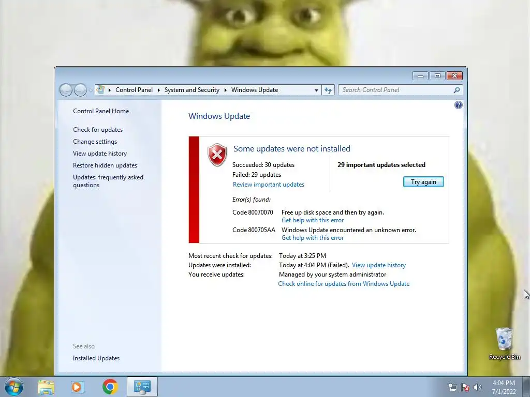Open Change settings

(x=95, y=142)
